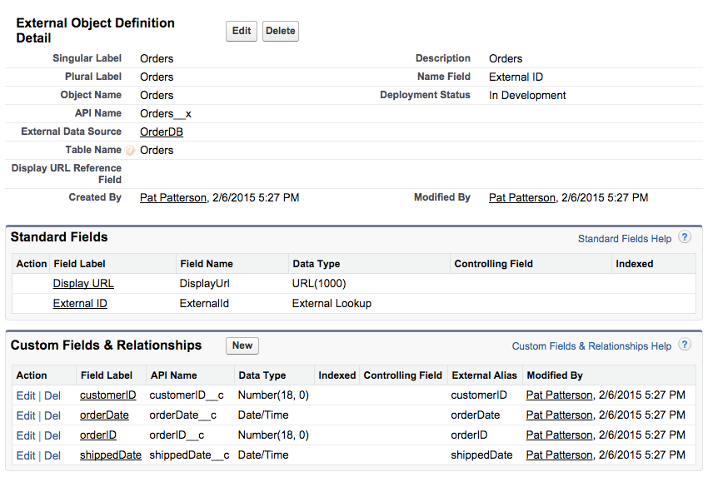708x477 pixels.
Task: Open the Display URL field link
Action: (83, 283)
